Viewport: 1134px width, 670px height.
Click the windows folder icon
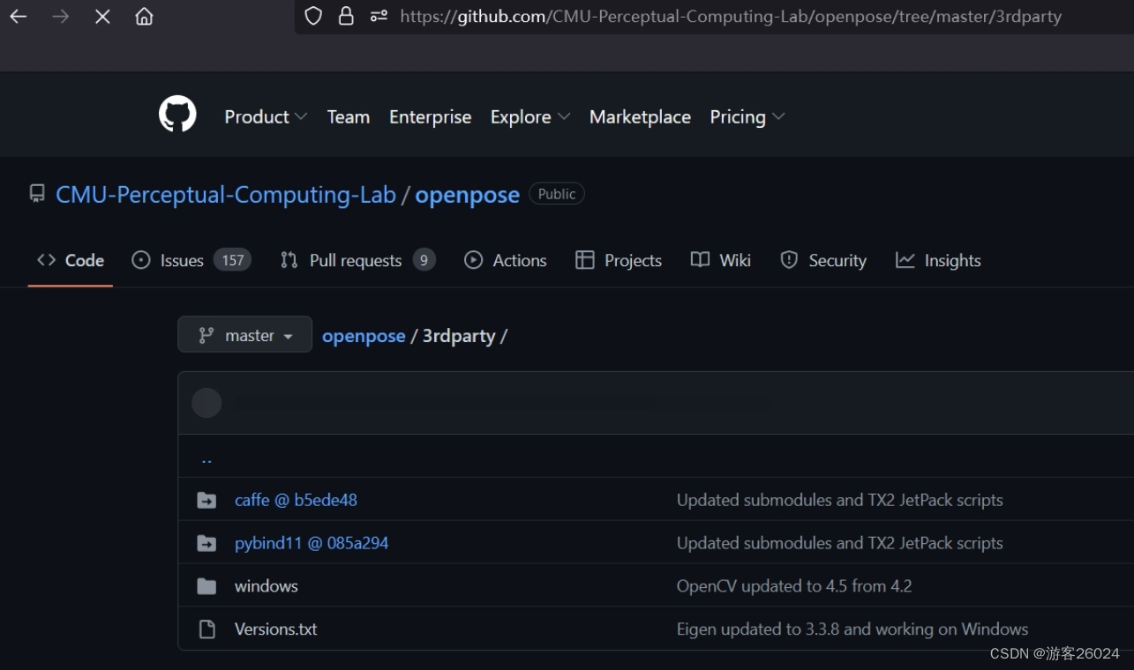point(207,586)
